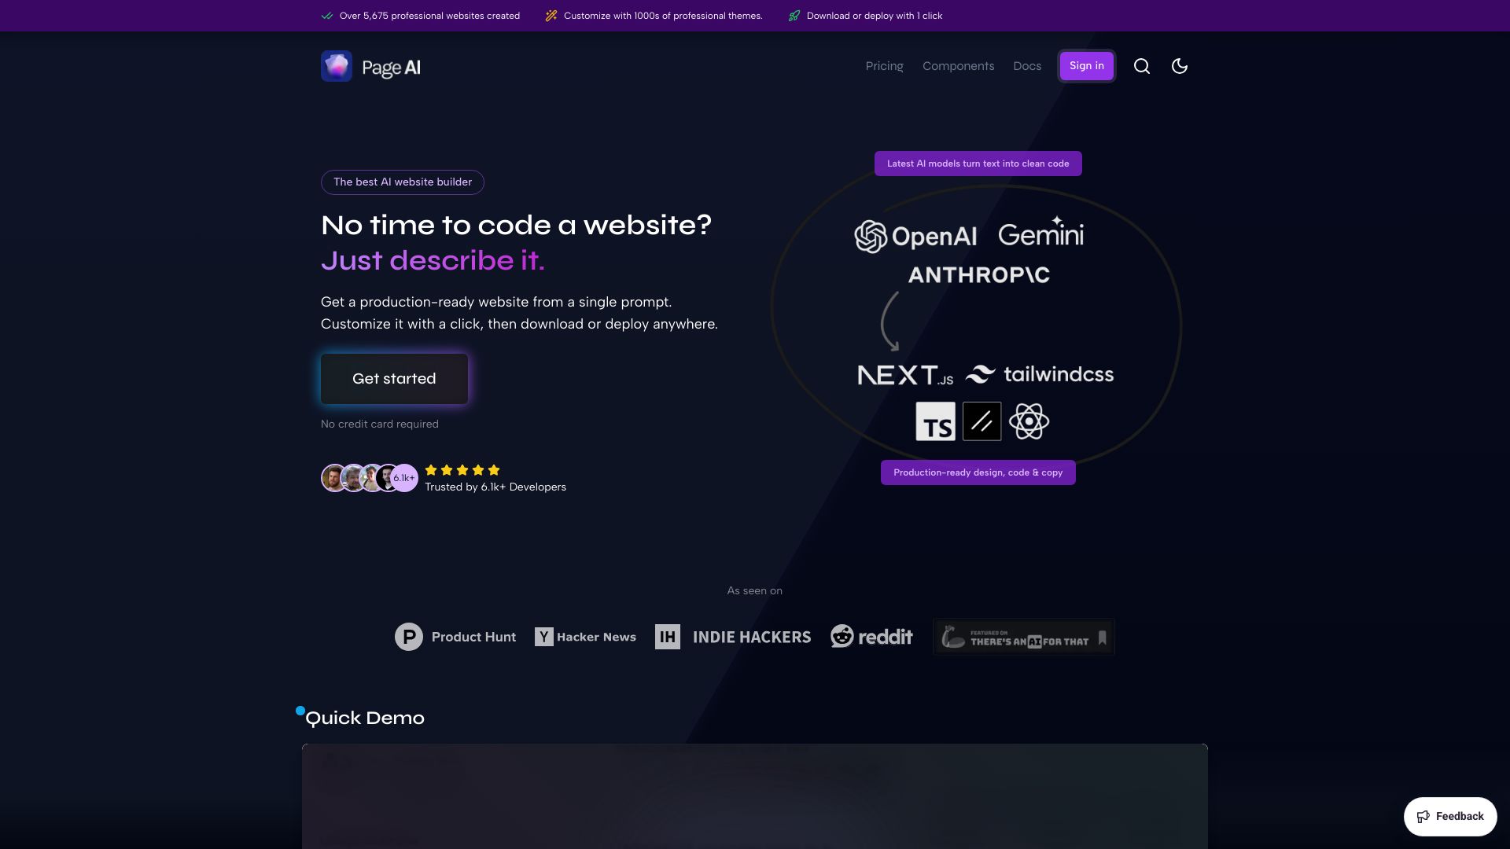Click the React atom icon
Screen dimensions: 1510x849
(1029, 421)
